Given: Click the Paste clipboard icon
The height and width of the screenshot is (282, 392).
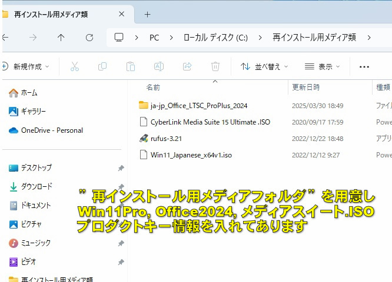Looking at the screenshot, I should click(131, 66).
